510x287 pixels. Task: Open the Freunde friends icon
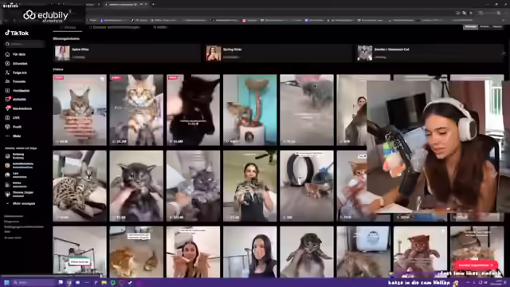click(7, 81)
